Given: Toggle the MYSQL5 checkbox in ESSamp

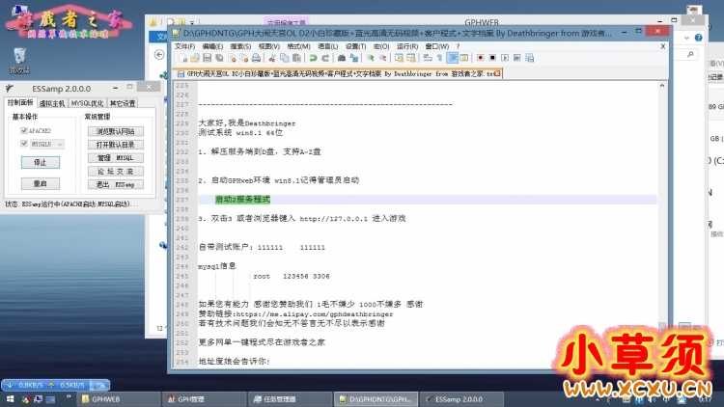Looking at the screenshot, I should point(24,144).
